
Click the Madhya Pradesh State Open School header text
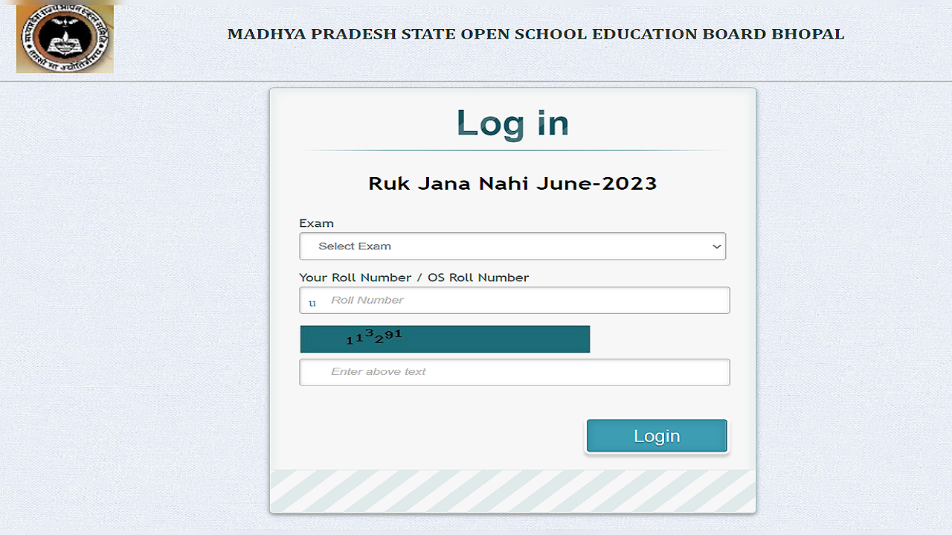[x=535, y=34]
